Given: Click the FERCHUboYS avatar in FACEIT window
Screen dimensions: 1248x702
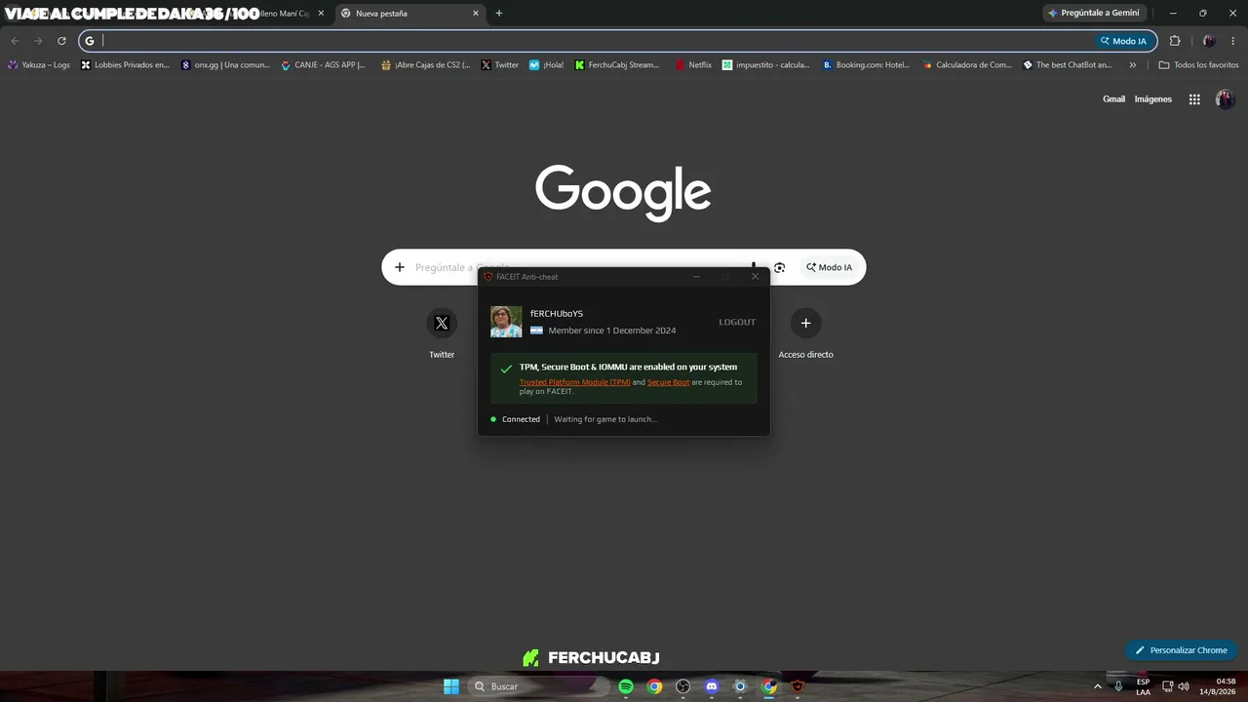Looking at the screenshot, I should point(506,322).
